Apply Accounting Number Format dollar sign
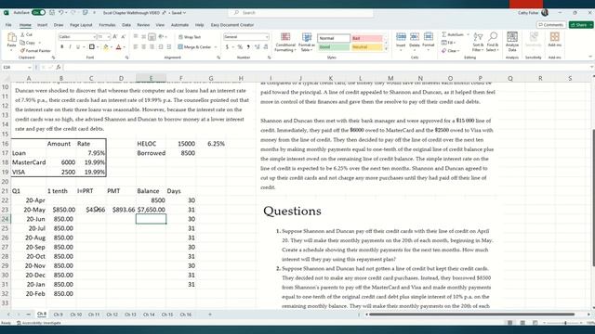The width and height of the screenshot is (595, 334). pos(227,47)
